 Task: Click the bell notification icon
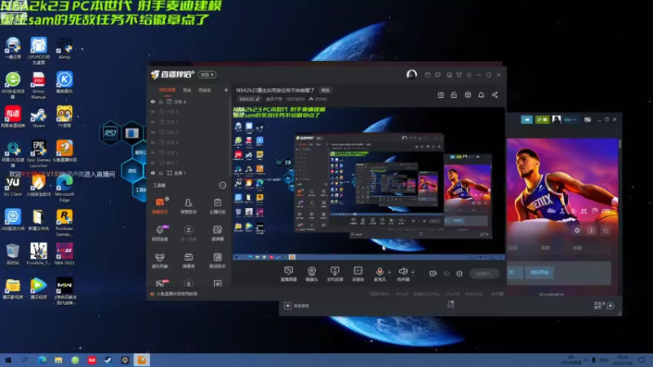[x=481, y=95]
